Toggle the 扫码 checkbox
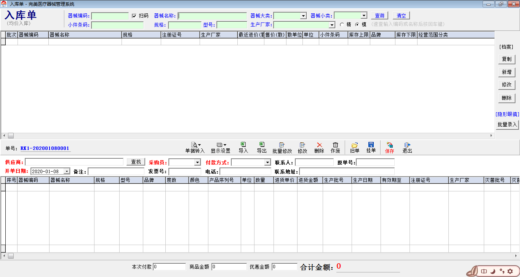Image resolution: width=520 pixels, height=277 pixels. tap(134, 16)
